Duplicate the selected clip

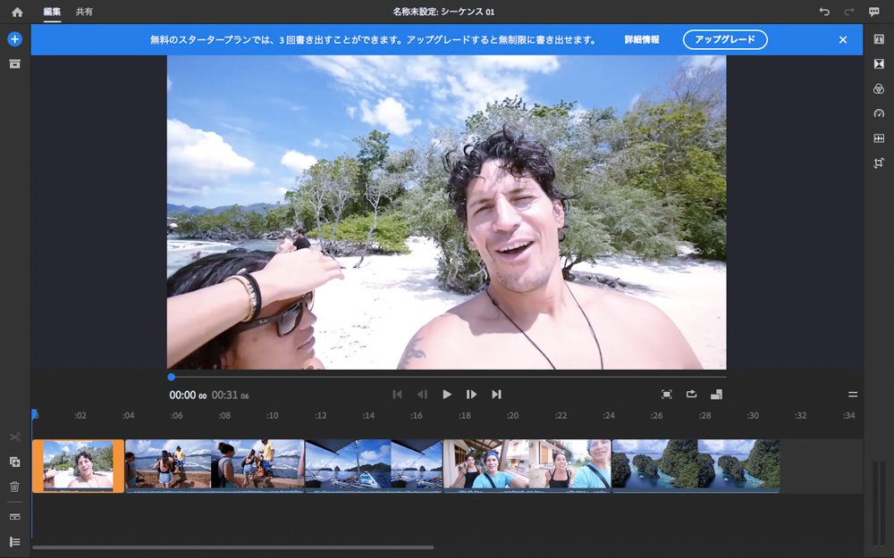[x=15, y=462]
